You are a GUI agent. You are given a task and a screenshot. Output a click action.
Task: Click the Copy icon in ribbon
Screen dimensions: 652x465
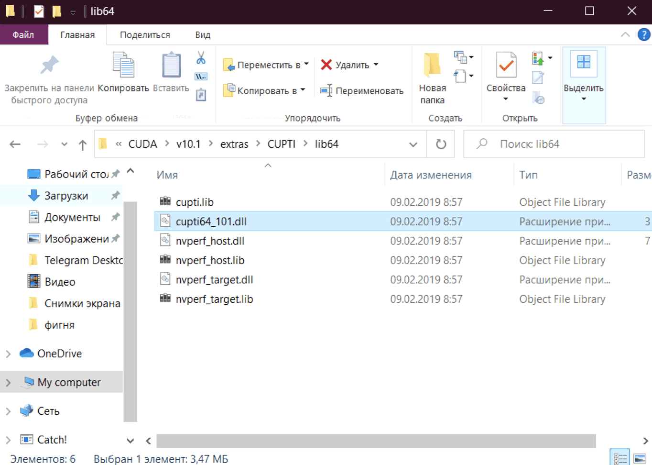(x=123, y=66)
